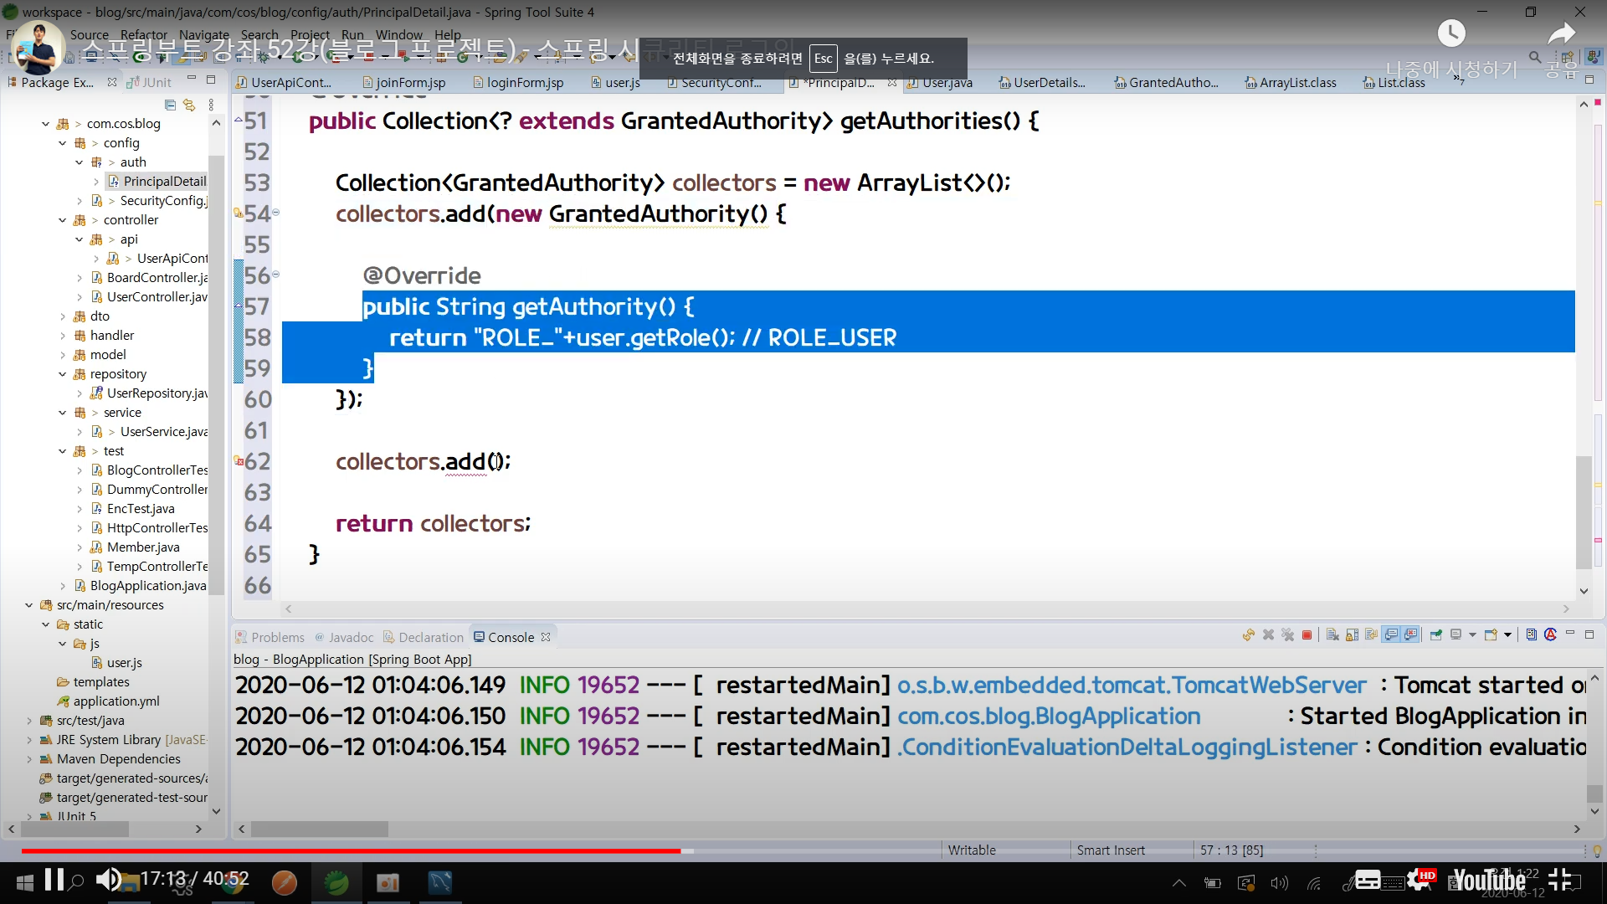The image size is (1607, 904).
Task: Stop the running BlogApplication with red terminate button
Action: pyautogui.click(x=1307, y=634)
